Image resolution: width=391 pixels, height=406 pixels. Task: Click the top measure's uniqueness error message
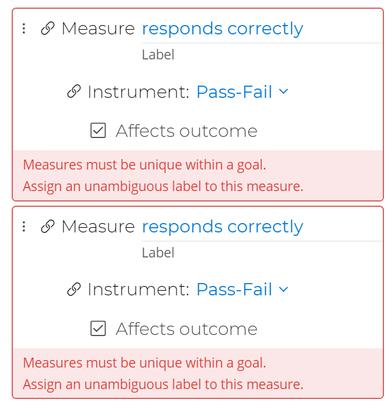pos(145,165)
